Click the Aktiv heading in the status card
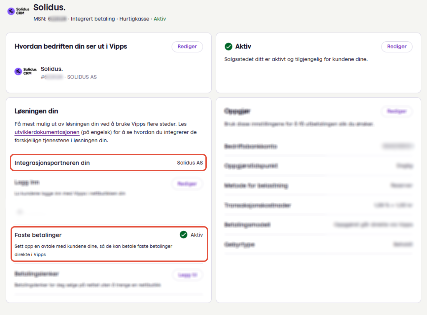The image size is (427, 315). (243, 47)
